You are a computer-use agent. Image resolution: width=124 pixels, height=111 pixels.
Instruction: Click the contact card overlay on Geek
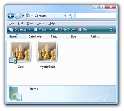[13, 60]
